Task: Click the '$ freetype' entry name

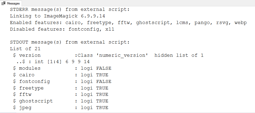Action: click(28, 88)
